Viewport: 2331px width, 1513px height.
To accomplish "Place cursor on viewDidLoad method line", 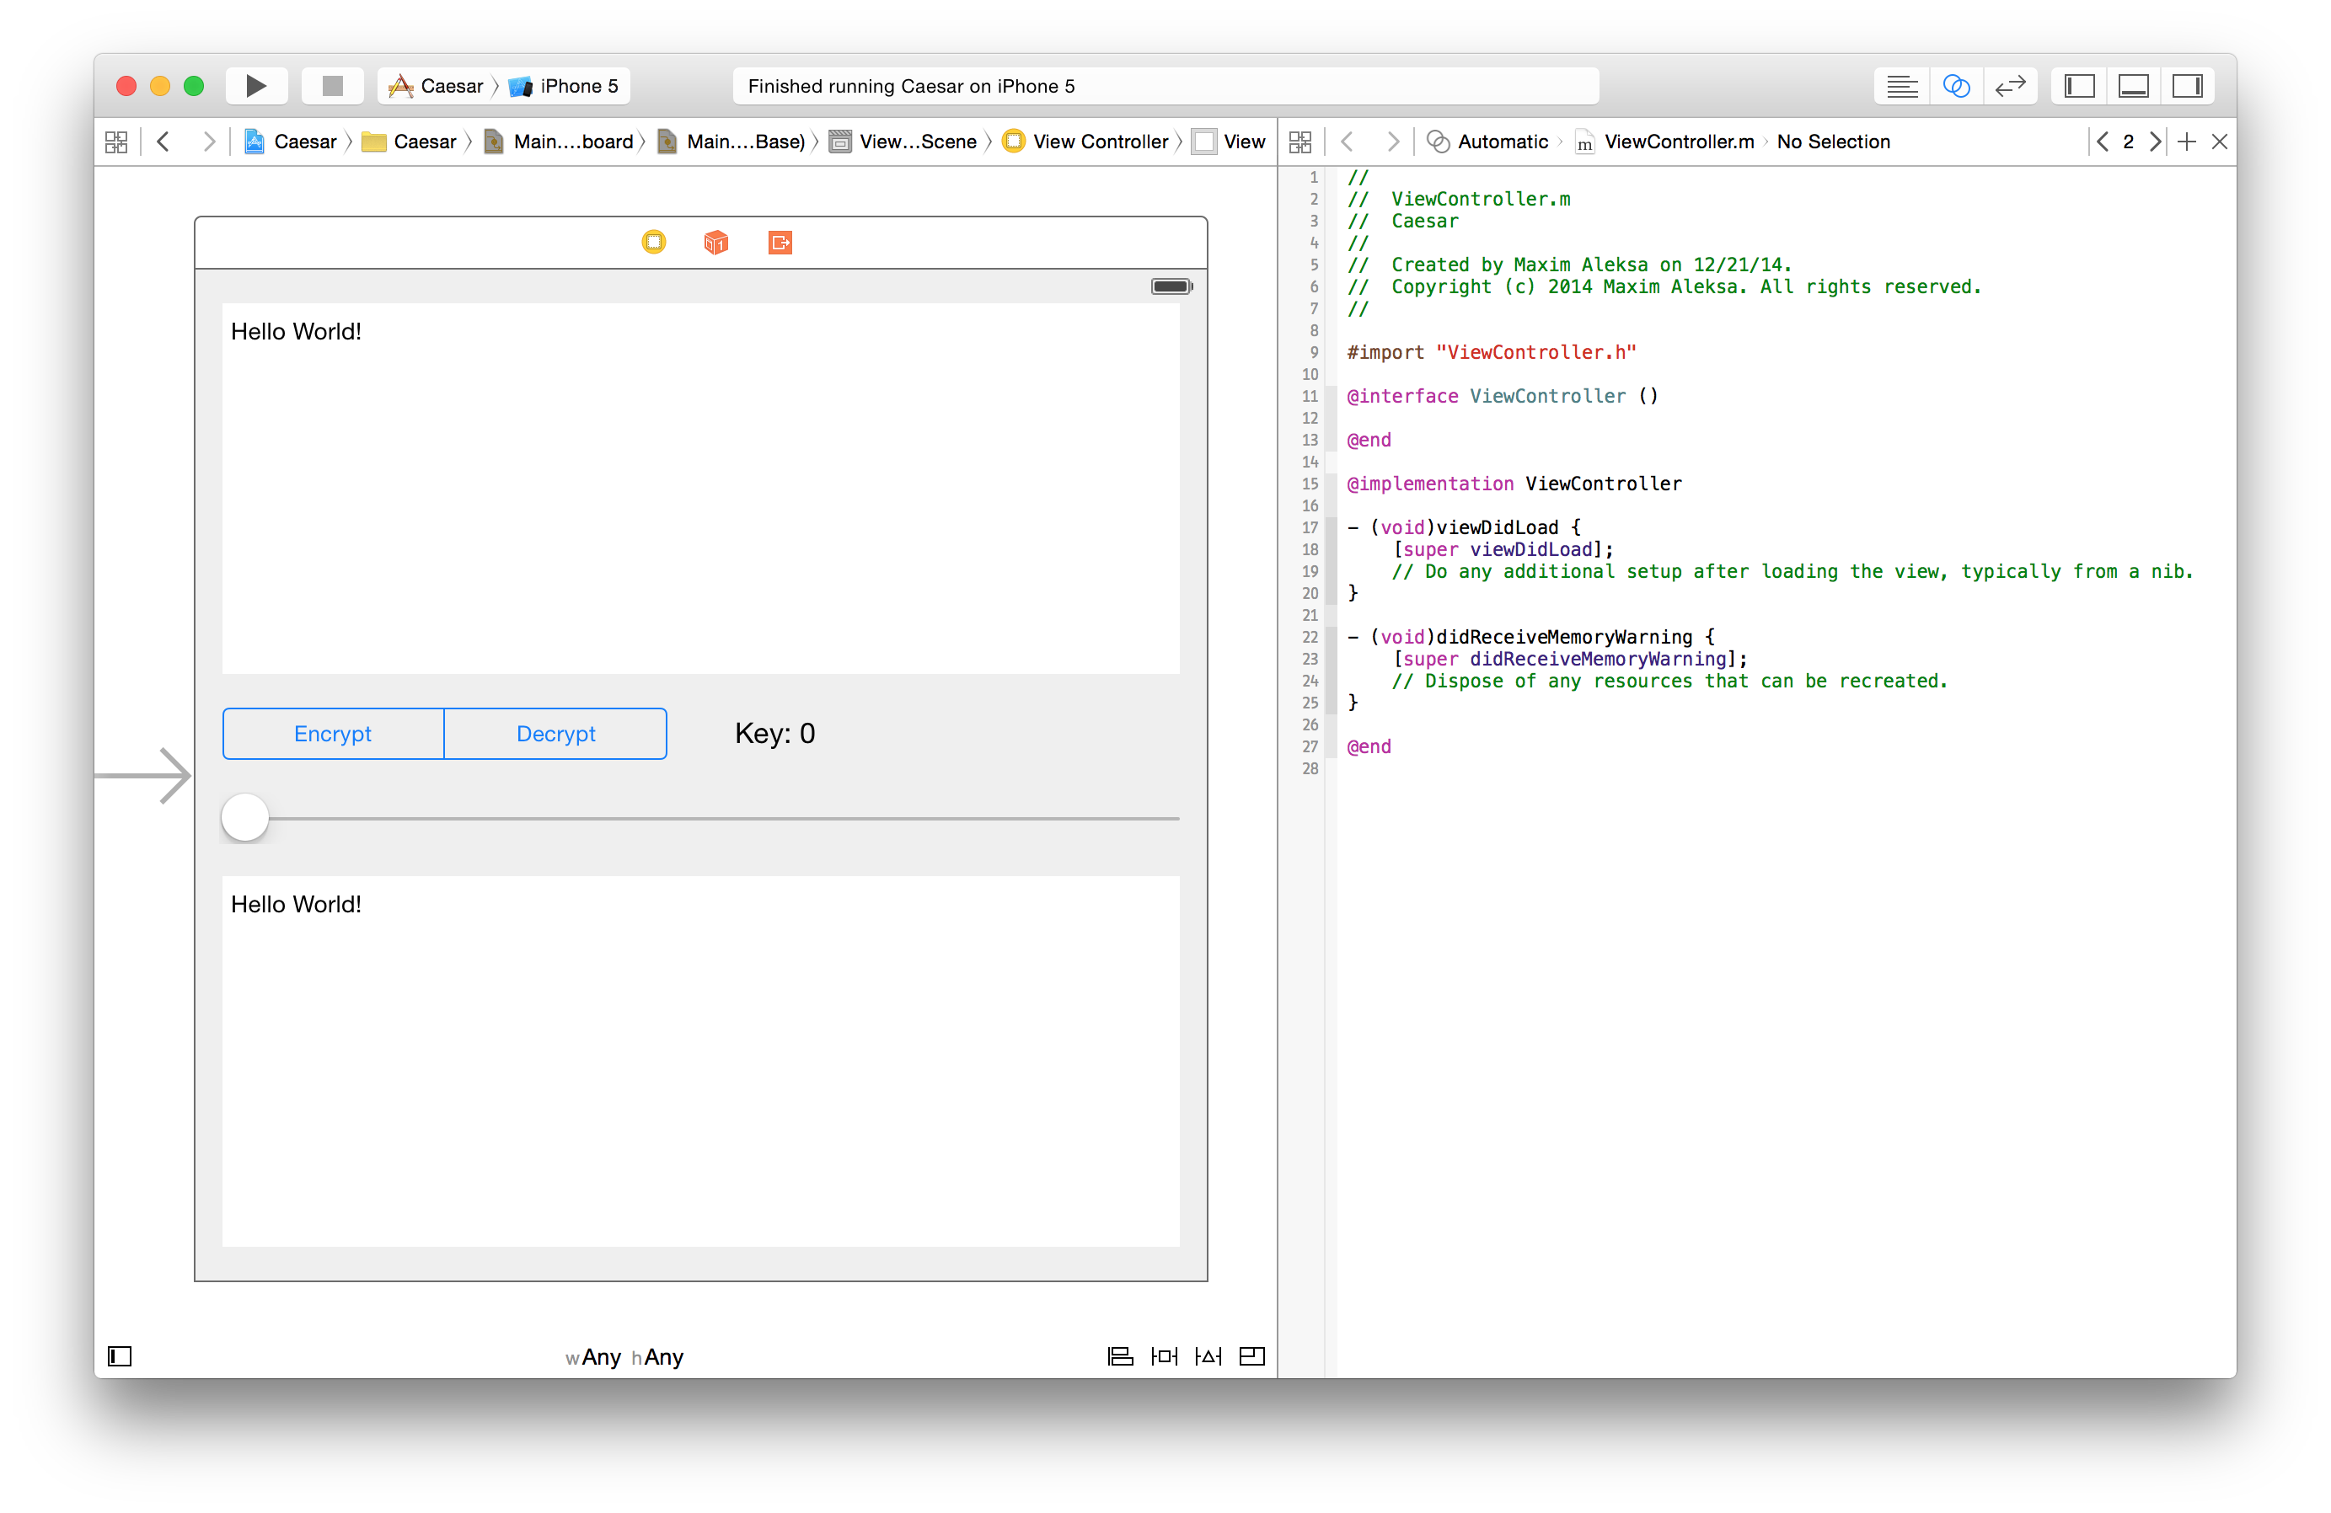I will point(1463,528).
